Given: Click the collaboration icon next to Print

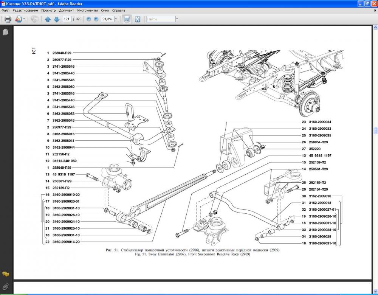Looking at the screenshot, I should (18, 19).
